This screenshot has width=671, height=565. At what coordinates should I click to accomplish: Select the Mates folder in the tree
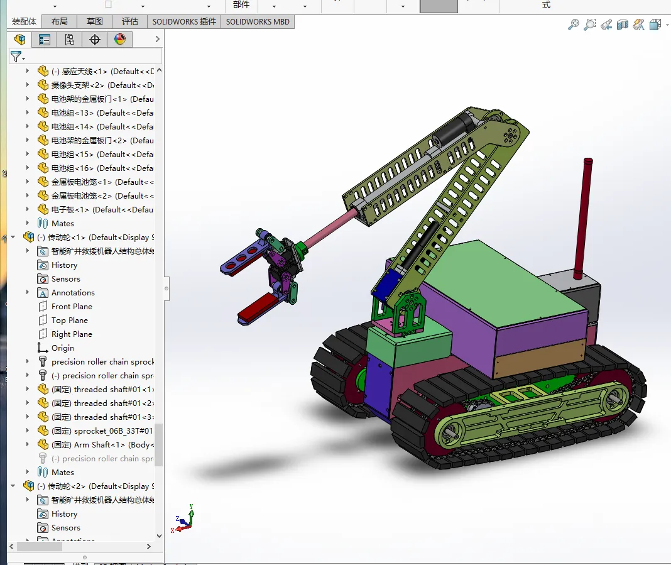point(62,223)
